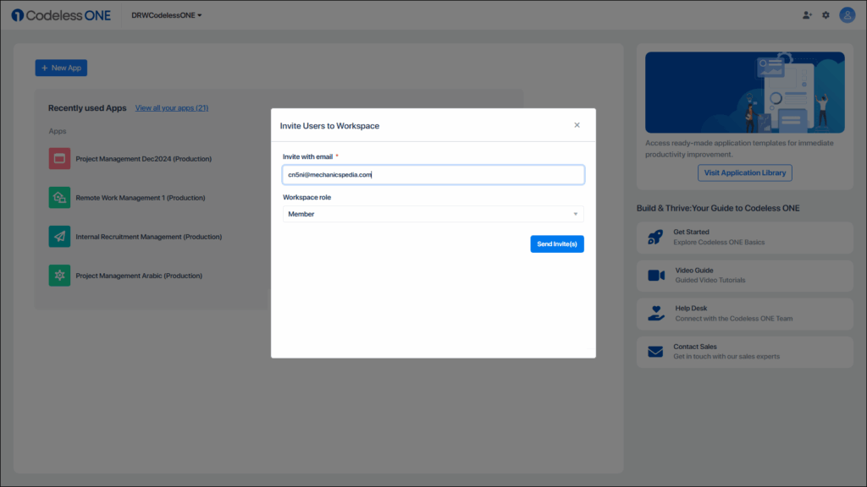Viewport: 867px width, 487px height.
Task: Click the Get Started rocket icon
Action: click(655, 238)
